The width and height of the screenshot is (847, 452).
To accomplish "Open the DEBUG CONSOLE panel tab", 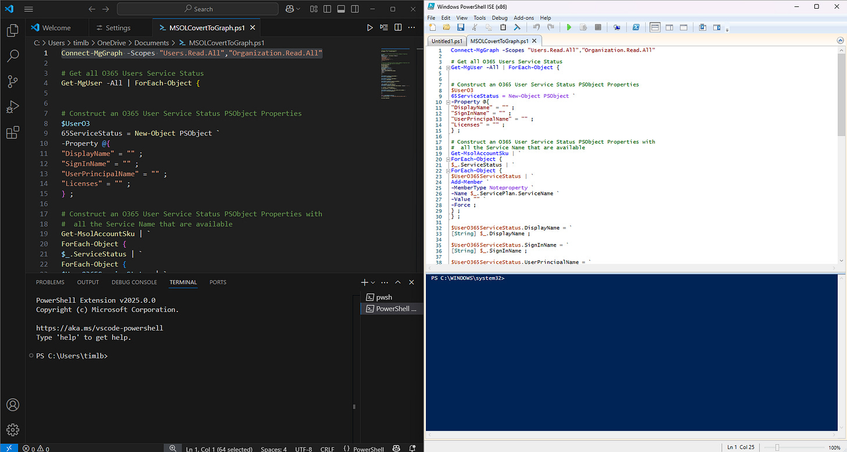I will pyautogui.click(x=134, y=282).
